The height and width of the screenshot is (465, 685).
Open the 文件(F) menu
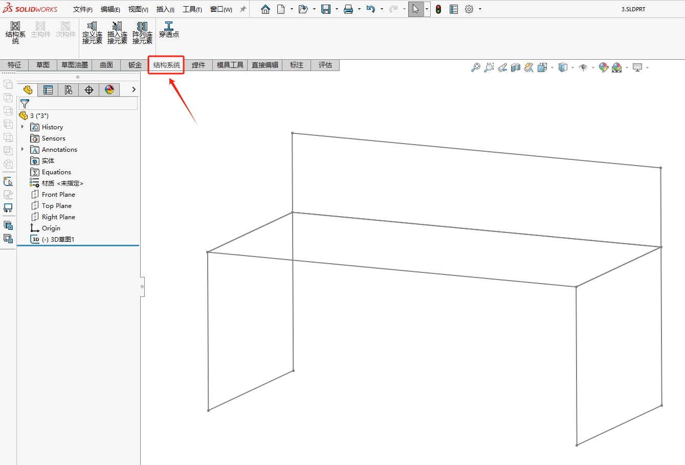click(83, 9)
